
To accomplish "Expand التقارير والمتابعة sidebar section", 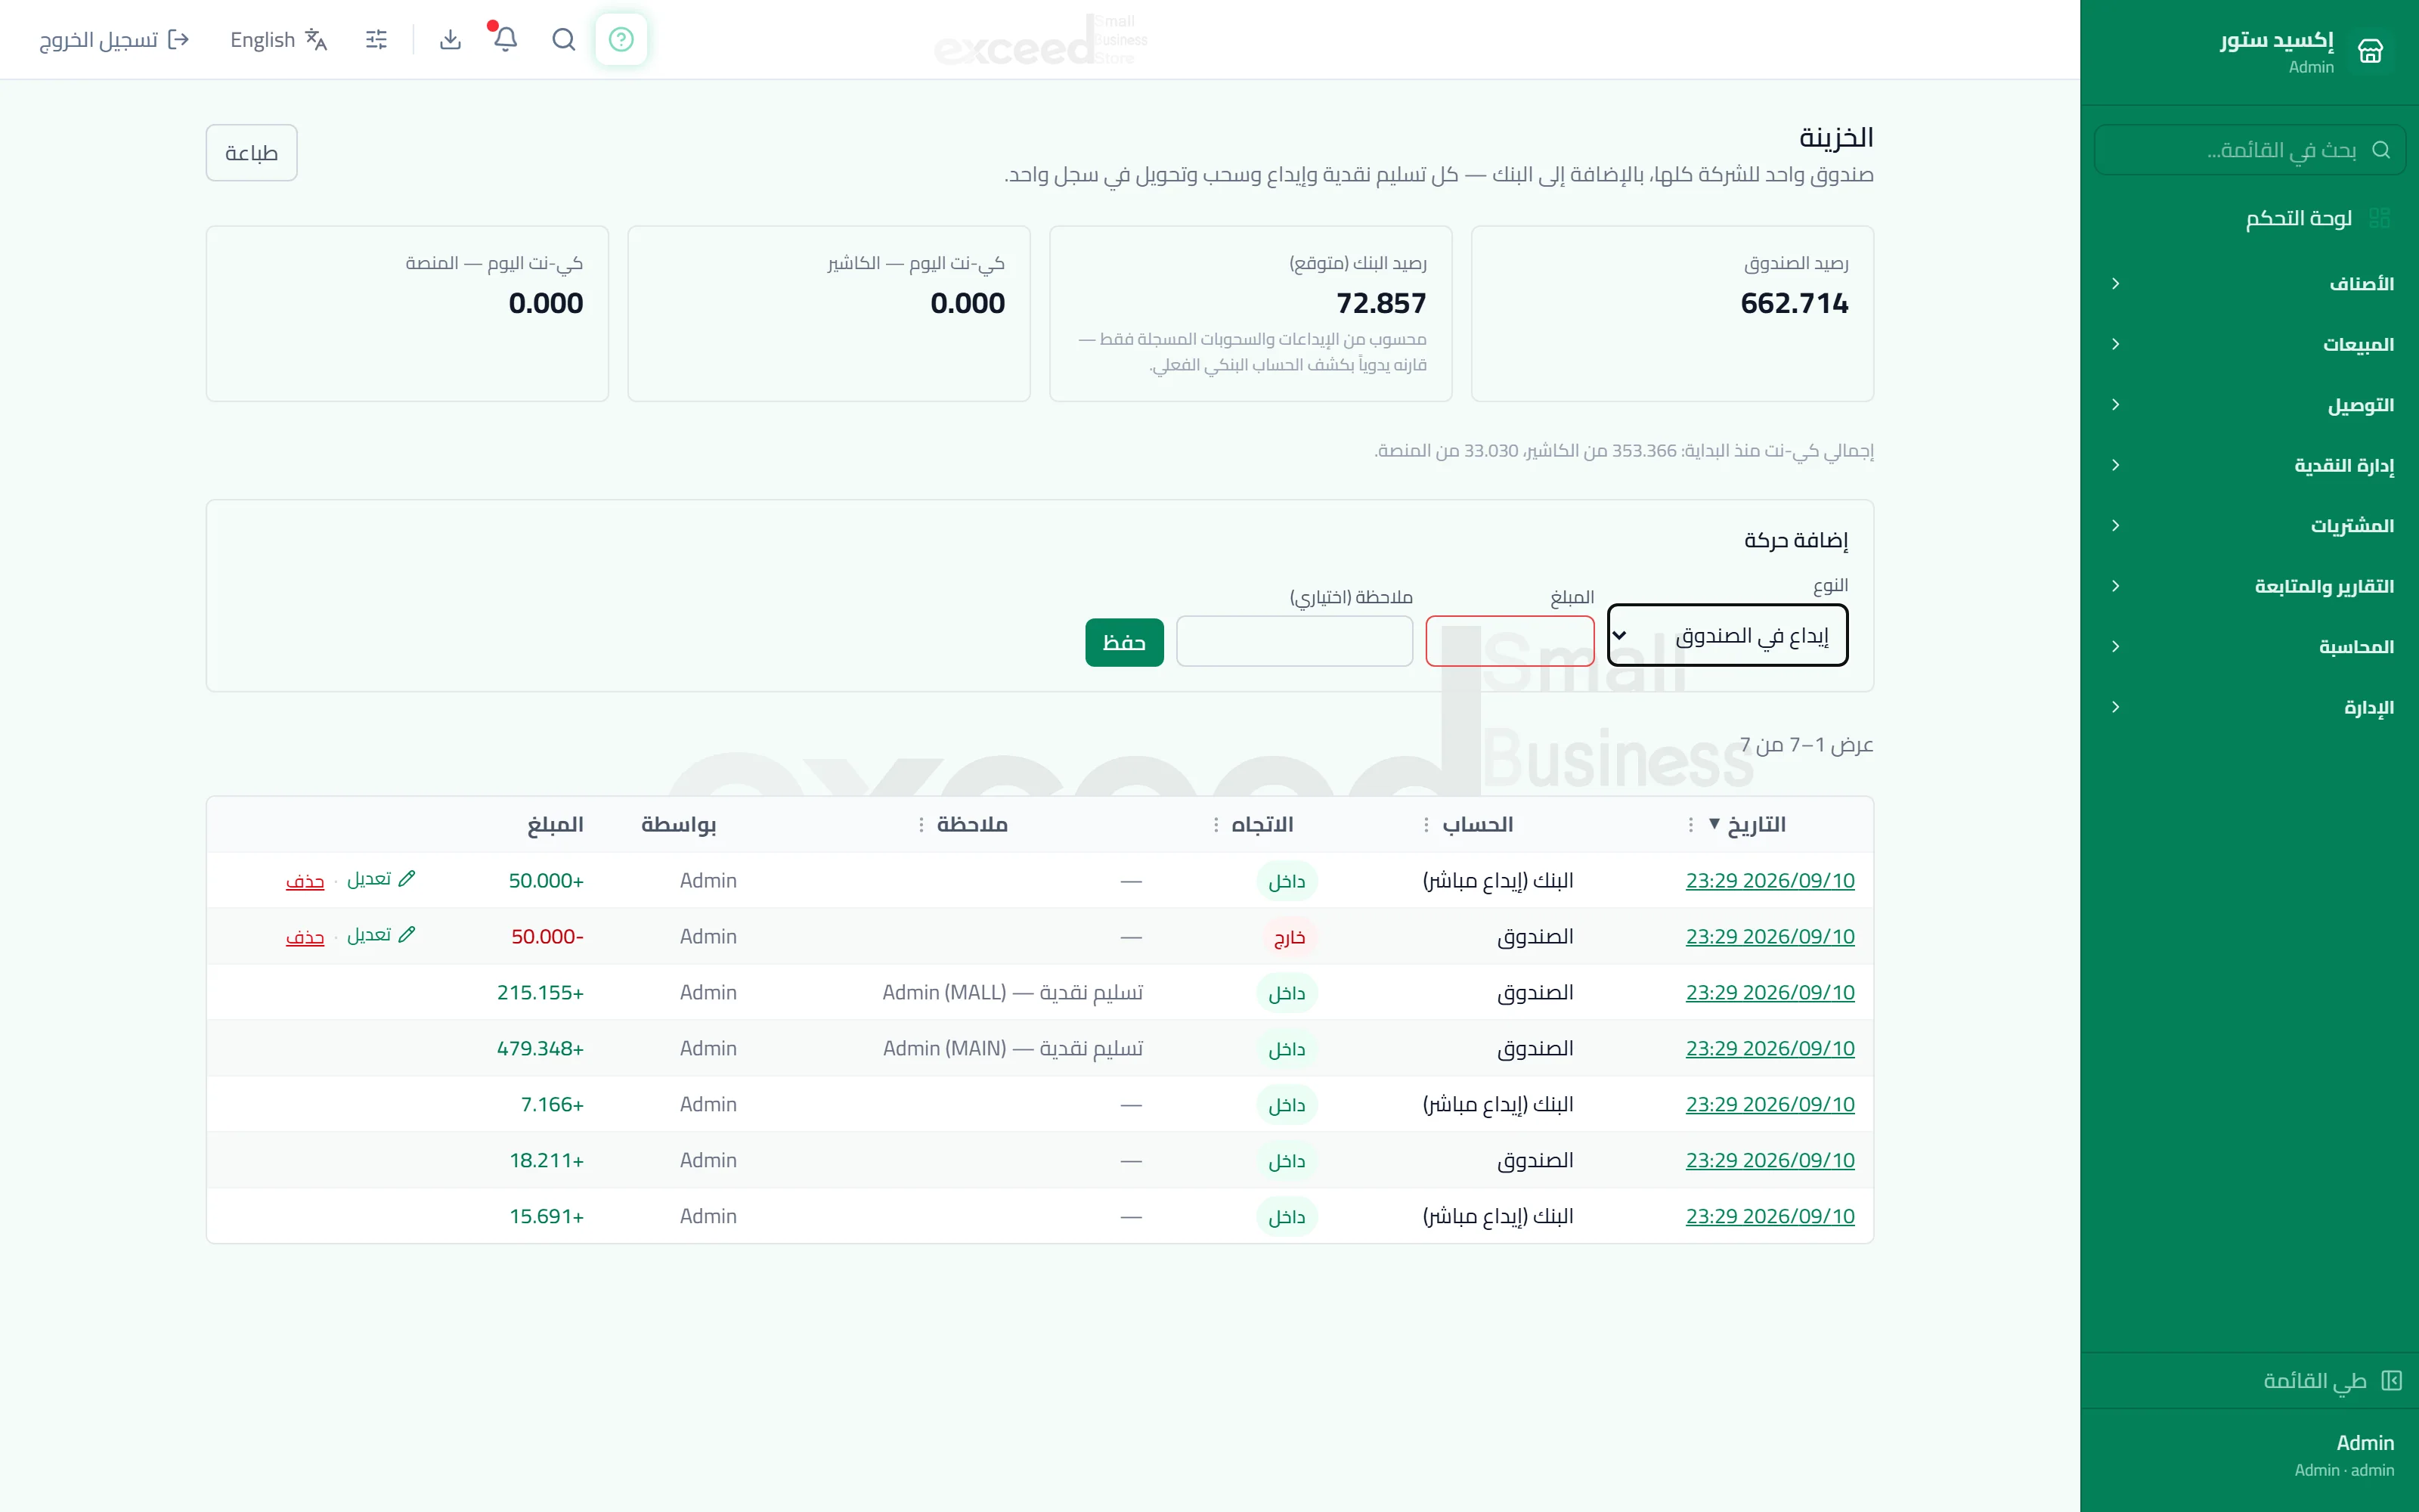I will pos(2249,586).
